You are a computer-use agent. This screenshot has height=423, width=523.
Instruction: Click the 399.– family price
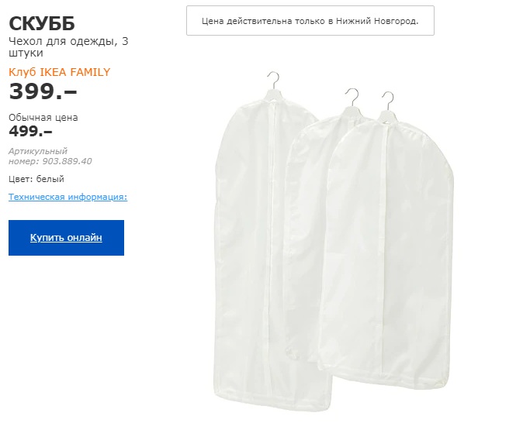(x=43, y=91)
